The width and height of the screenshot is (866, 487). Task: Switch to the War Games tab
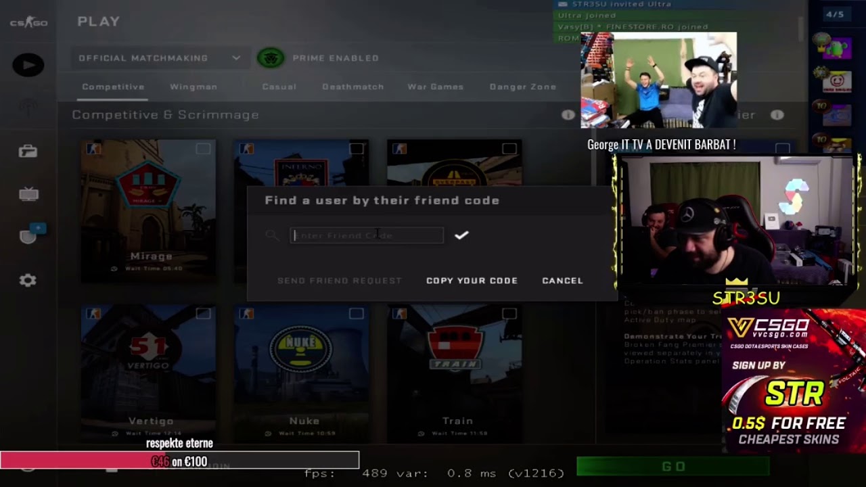(x=435, y=87)
